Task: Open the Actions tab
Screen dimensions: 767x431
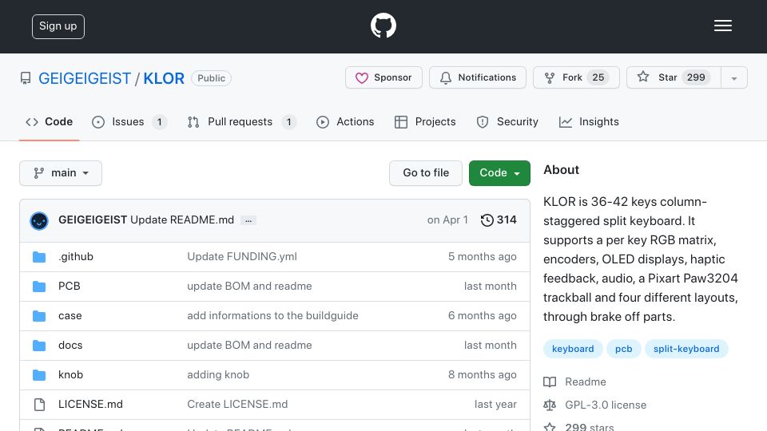Action: 345,121
